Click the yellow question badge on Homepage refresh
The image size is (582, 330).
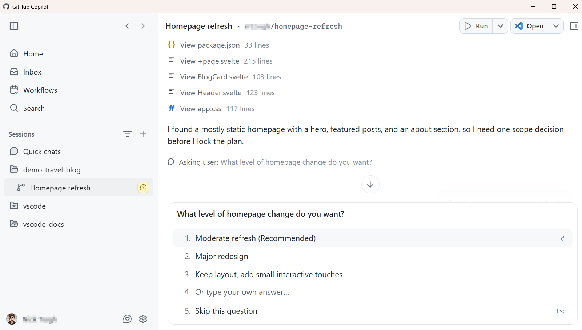point(143,188)
